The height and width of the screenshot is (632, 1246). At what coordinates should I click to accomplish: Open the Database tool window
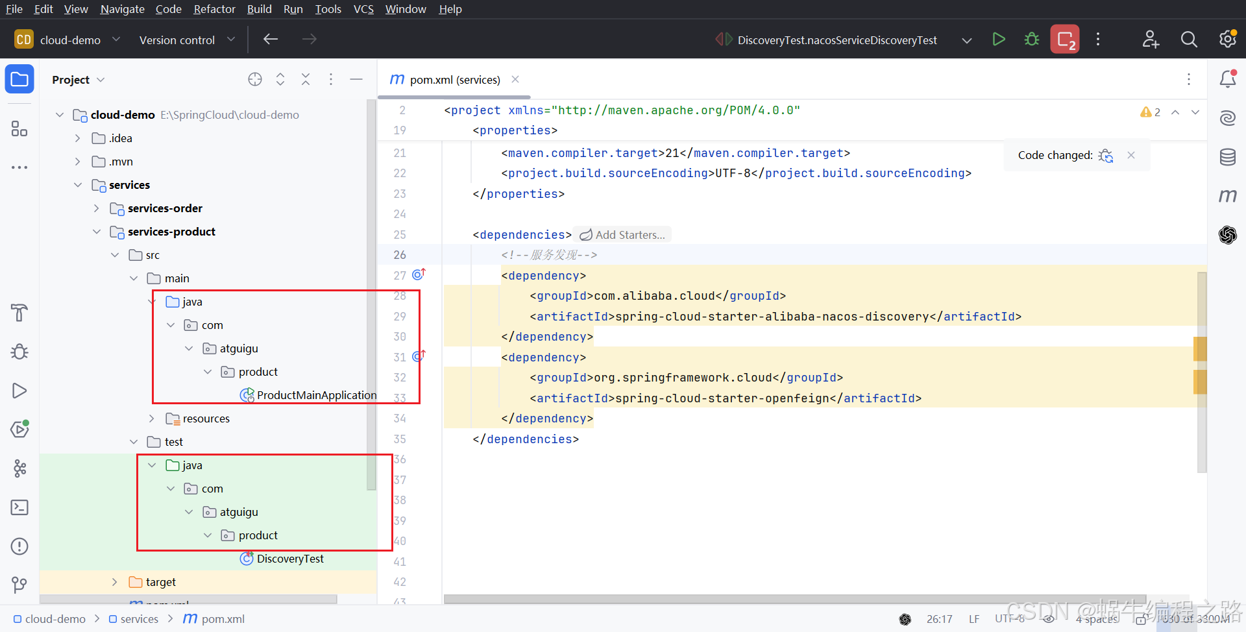click(1228, 157)
